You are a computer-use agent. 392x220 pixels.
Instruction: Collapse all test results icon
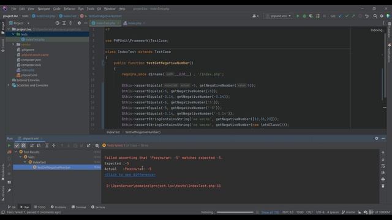coord(53,145)
